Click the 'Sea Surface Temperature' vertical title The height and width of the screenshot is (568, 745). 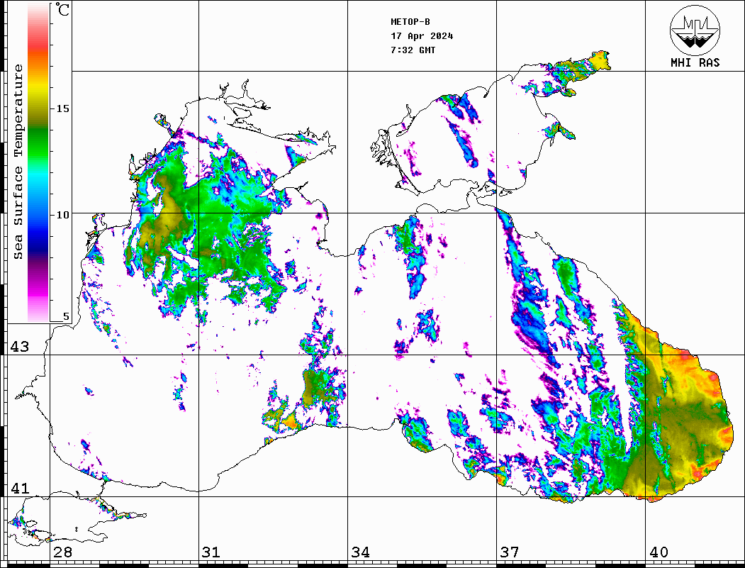(x=18, y=162)
